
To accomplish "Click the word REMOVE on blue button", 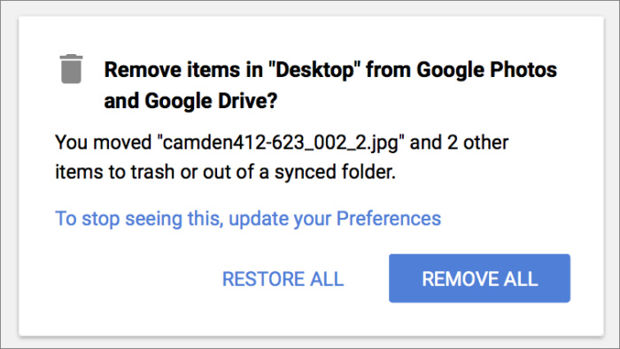I will pyautogui.click(x=453, y=279).
